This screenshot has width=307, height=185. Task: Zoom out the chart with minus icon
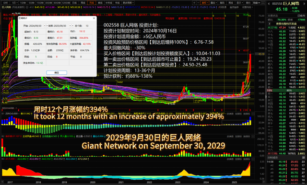click(198, 3)
